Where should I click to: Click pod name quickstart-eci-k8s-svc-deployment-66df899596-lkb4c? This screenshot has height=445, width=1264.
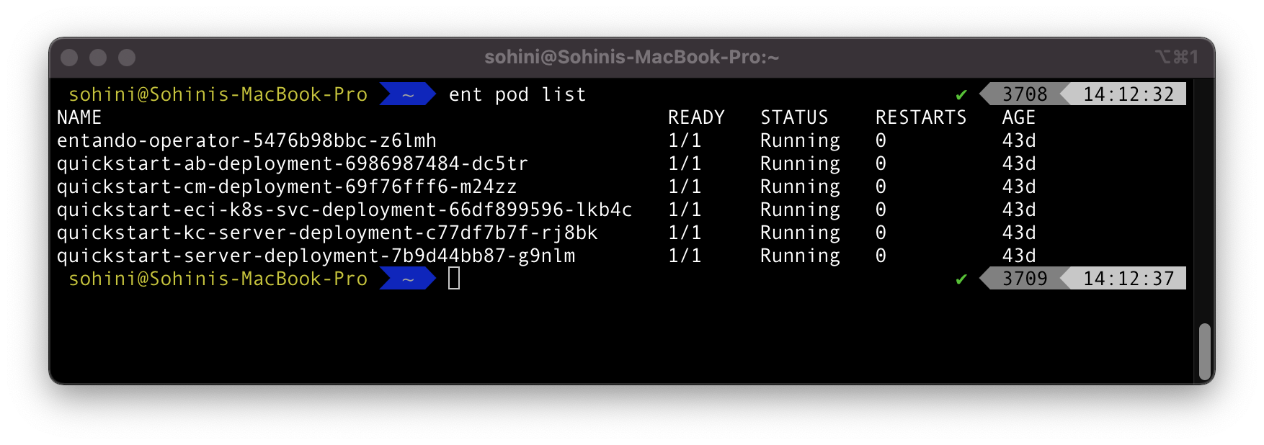[344, 210]
